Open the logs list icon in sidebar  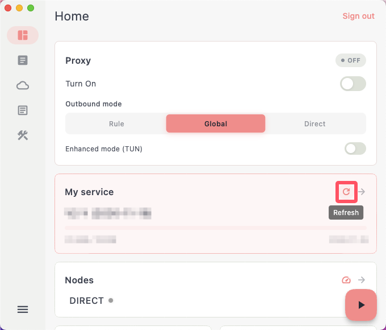(23, 110)
